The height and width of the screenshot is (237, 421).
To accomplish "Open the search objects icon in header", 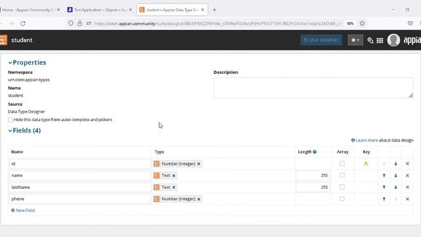I will (370, 40).
